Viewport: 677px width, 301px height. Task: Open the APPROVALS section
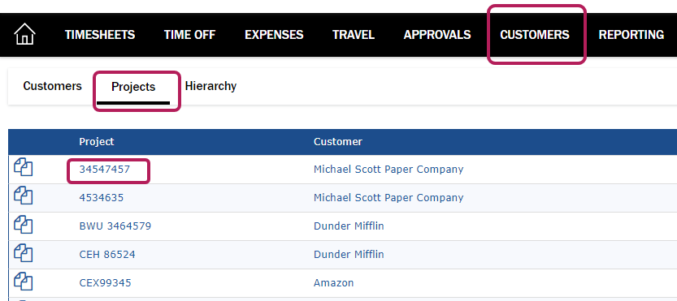[437, 35]
